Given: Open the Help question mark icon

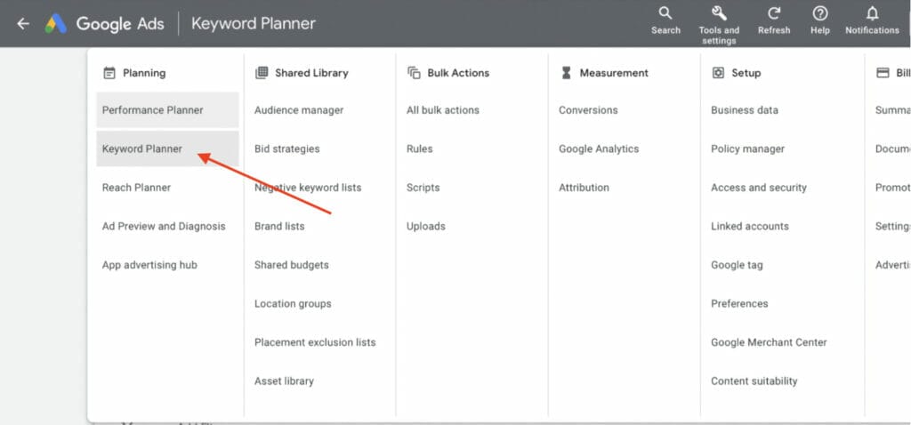Looking at the screenshot, I should [820, 13].
